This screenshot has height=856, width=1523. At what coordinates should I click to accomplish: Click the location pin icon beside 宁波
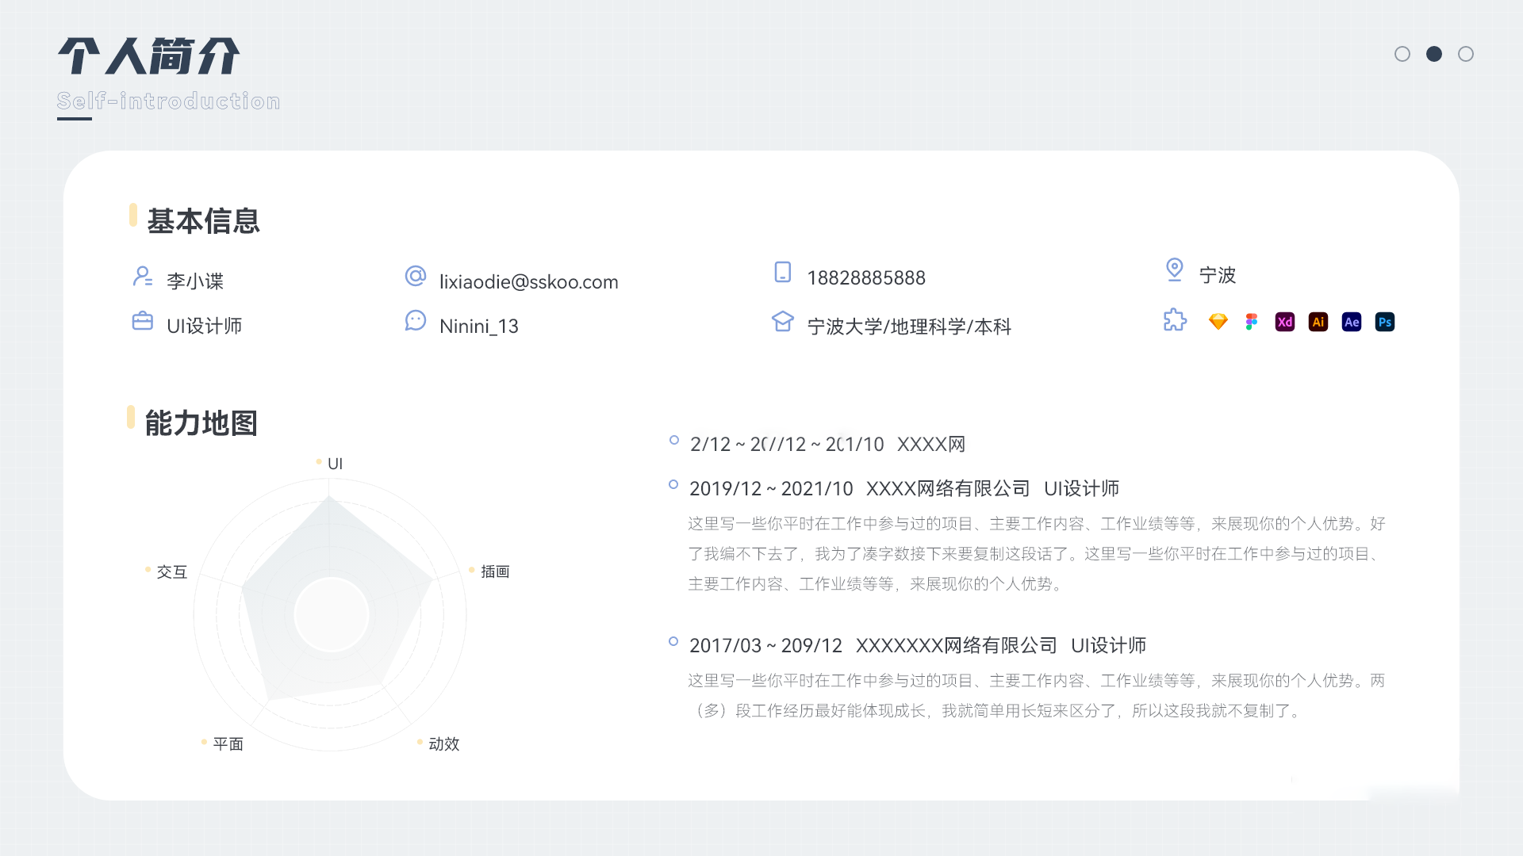[1175, 269]
